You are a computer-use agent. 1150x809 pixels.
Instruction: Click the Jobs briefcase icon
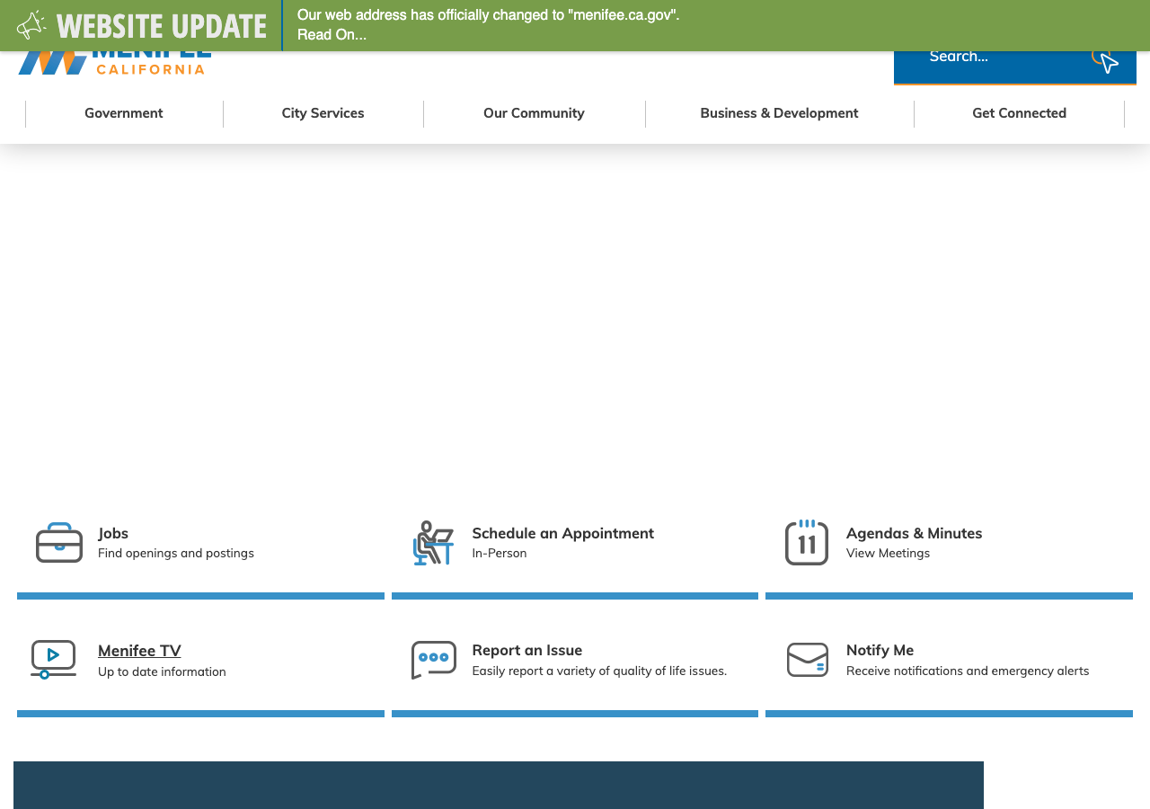59,543
